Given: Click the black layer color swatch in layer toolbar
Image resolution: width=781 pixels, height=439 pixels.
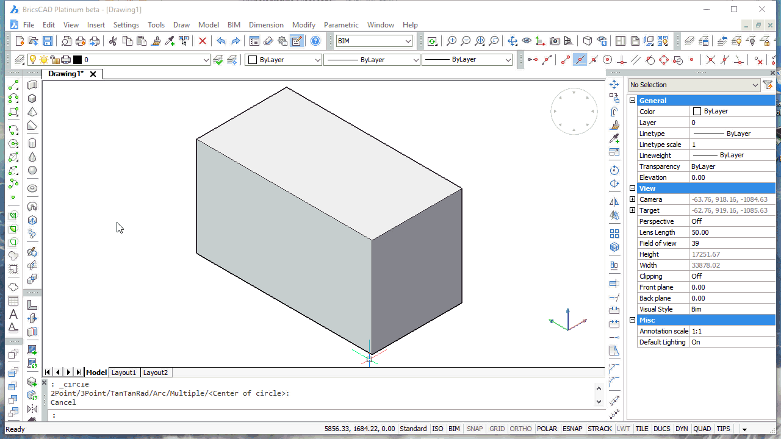Looking at the screenshot, I should tap(77, 60).
